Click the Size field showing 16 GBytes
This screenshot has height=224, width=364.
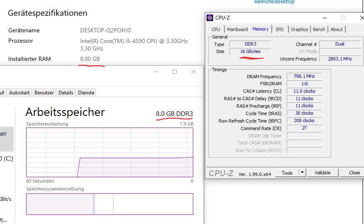[250, 51]
